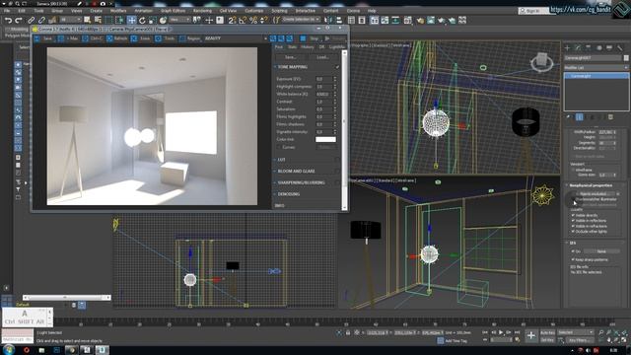Click the Load... tone mapping button
Image resolution: width=631 pixels, height=355 pixels.
(x=322, y=57)
